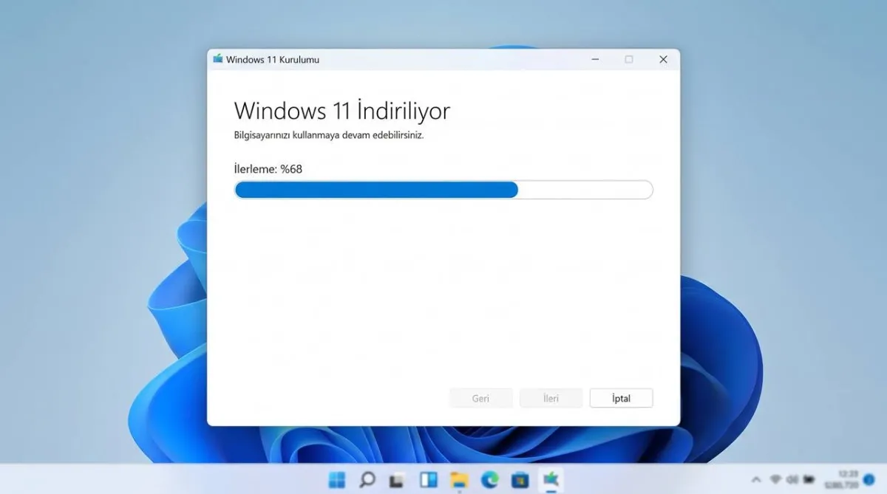
Task: Open the Widgets panel icon
Action: [428, 480]
